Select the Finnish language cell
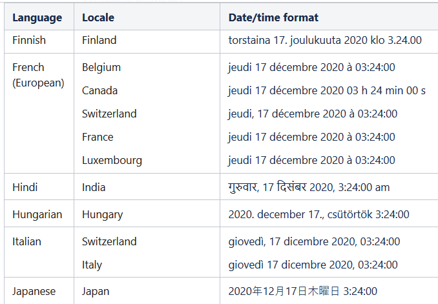438x304 pixels. (x=29, y=40)
